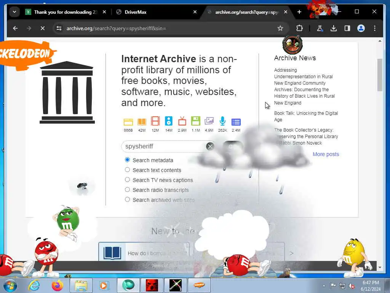This screenshot has height=293, width=390.
Task: Stop loading the page
Action: (43, 28)
